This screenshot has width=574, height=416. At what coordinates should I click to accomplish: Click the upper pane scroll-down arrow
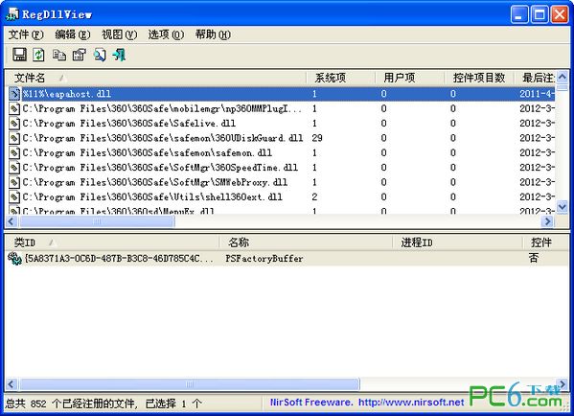pyautogui.click(x=563, y=207)
